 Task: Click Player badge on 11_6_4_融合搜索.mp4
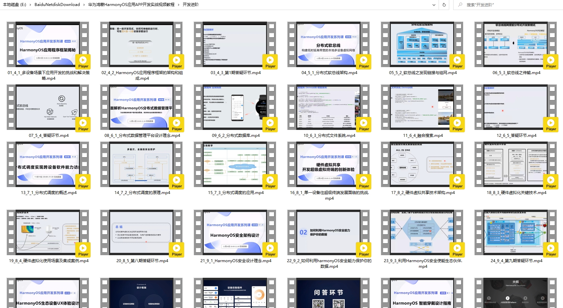pos(457,124)
